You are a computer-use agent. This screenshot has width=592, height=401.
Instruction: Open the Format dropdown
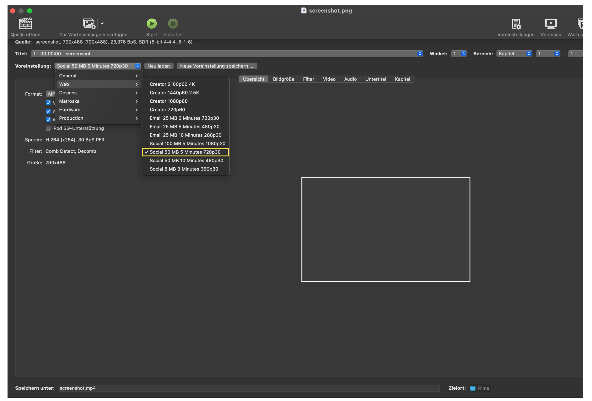click(x=50, y=94)
